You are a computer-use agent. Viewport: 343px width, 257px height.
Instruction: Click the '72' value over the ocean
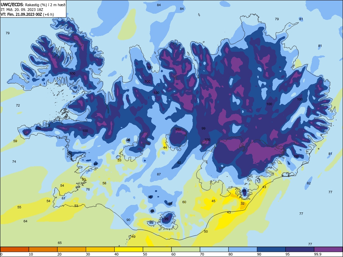18,105
